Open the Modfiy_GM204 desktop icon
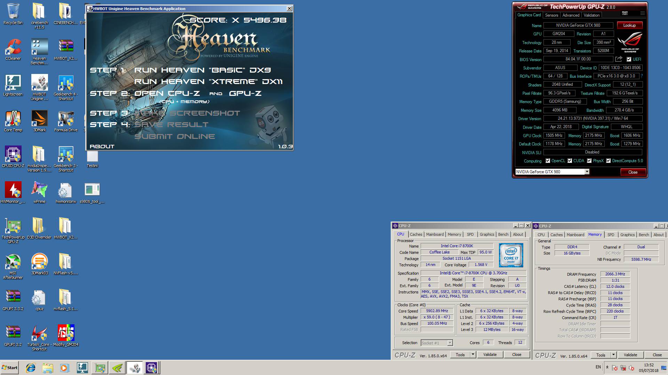Viewport: 668px width, 375px height. pyautogui.click(x=66, y=335)
